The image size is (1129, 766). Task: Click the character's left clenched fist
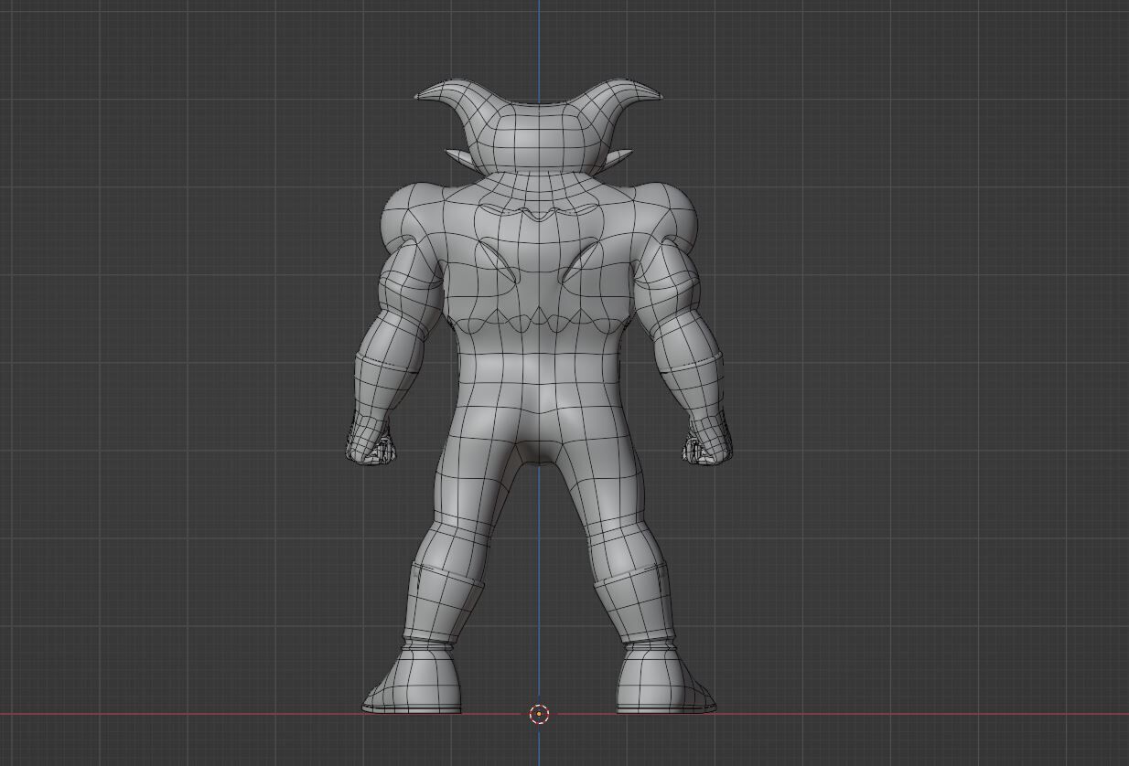pos(371,443)
